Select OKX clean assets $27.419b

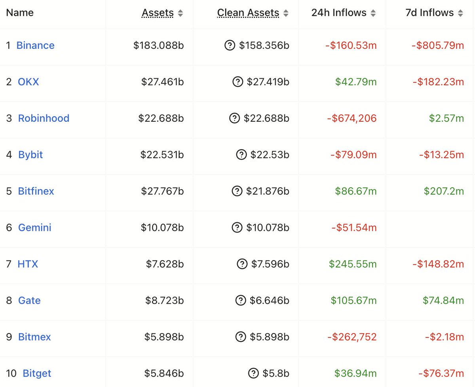(x=268, y=82)
